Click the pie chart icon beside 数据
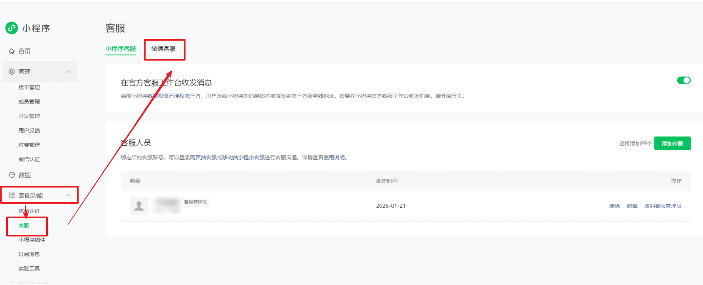703x285 pixels. point(12,175)
